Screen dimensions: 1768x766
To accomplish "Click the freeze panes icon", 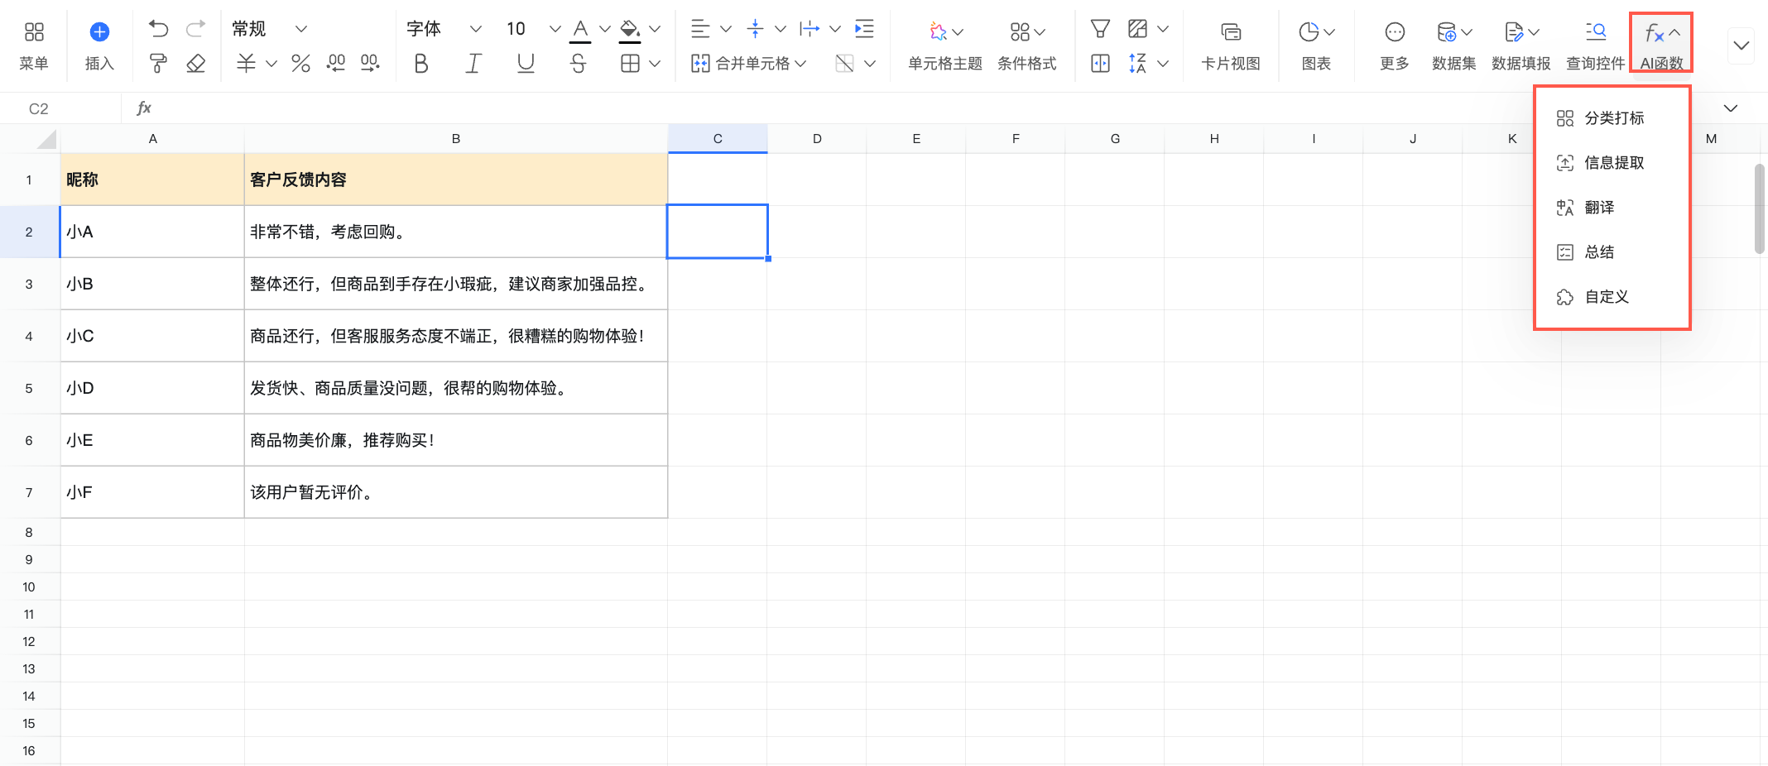I will point(1100,63).
